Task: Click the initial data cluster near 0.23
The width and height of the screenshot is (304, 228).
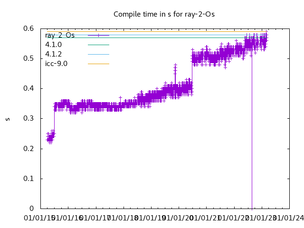Action: point(49,138)
